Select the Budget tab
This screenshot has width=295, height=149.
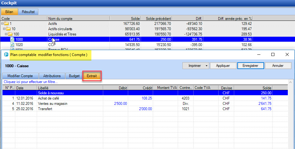click(74, 76)
